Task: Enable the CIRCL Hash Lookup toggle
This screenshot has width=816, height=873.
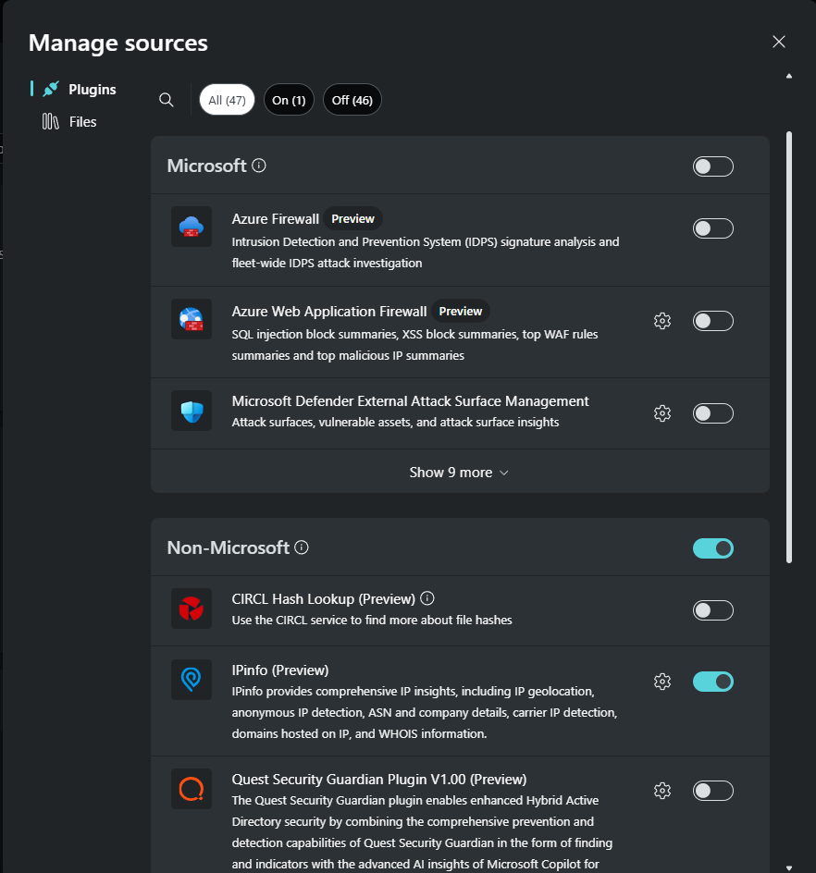Action: point(713,610)
